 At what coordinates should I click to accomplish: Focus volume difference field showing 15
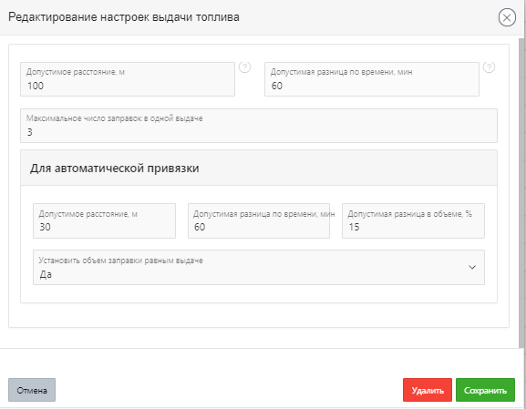click(413, 221)
